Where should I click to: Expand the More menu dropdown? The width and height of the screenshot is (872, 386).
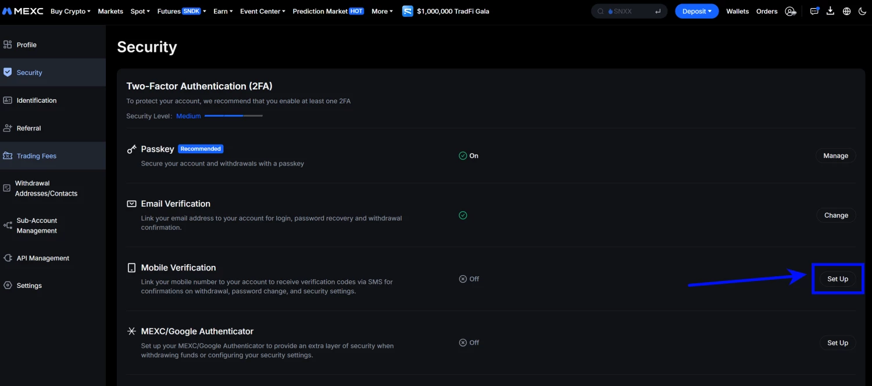382,11
